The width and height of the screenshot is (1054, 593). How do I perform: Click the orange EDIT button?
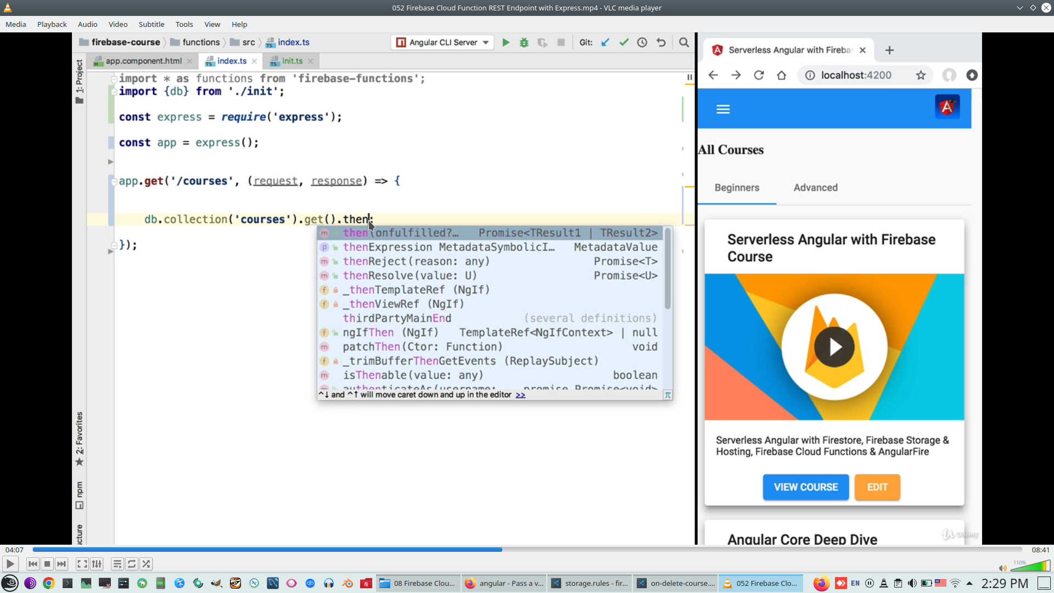(x=877, y=487)
